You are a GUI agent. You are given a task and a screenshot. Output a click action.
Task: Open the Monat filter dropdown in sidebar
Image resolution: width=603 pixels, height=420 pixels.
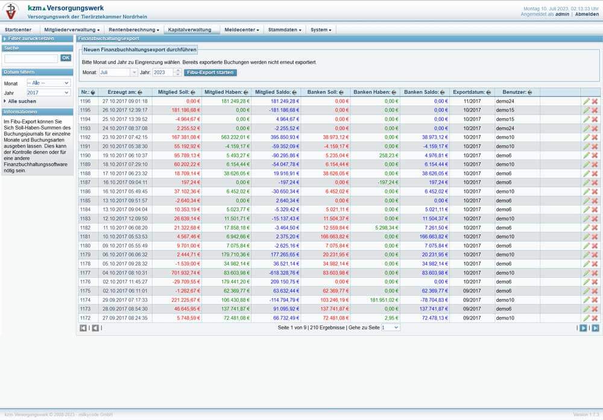coord(48,83)
